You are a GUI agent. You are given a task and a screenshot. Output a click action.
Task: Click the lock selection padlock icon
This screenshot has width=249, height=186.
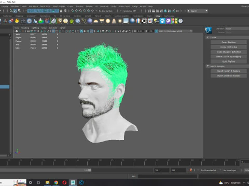[x=61, y=11]
